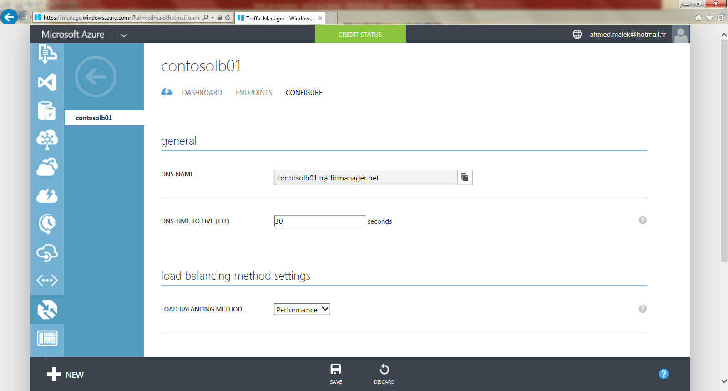
Task: Open the browser home page icon
Action: [698, 17]
